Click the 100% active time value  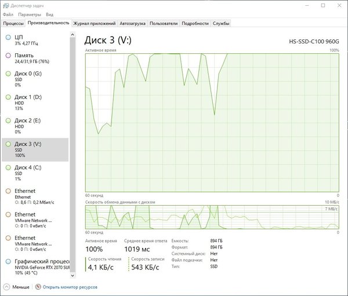pyautogui.click(x=94, y=249)
